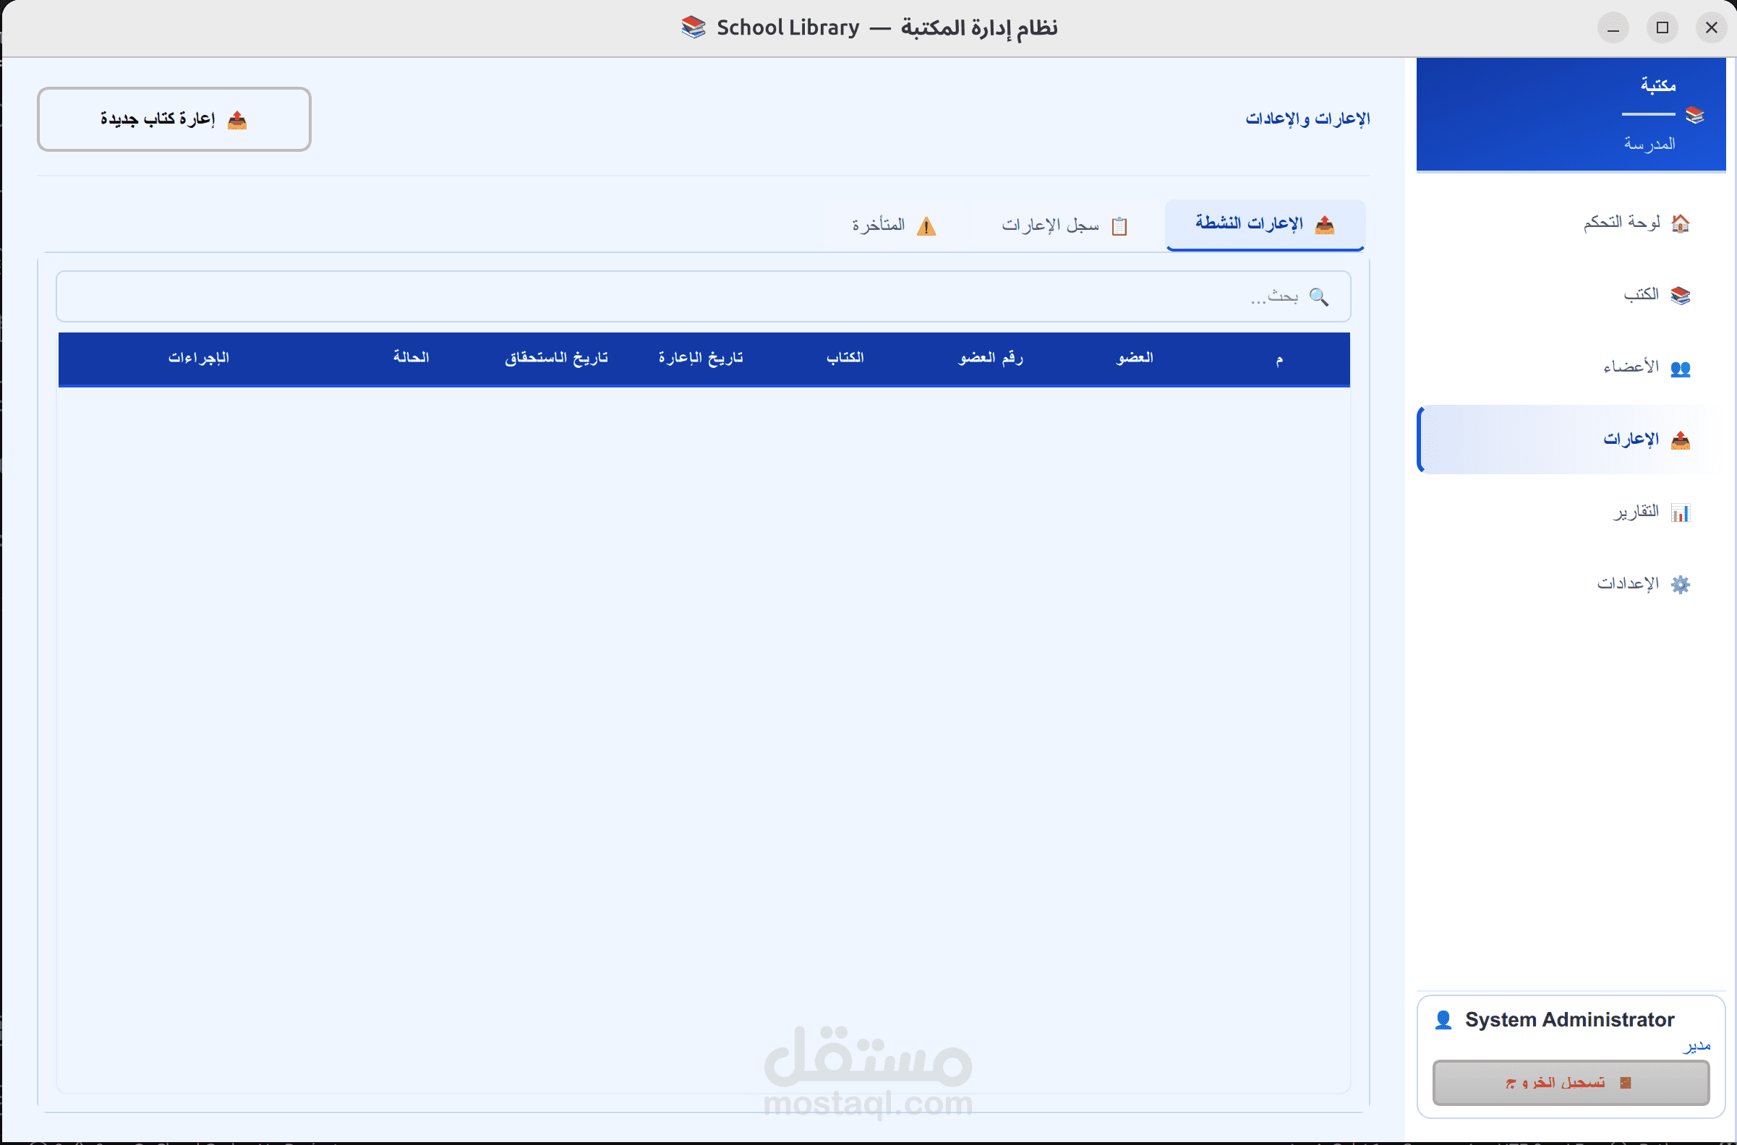Image resolution: width=1737 pixels, height=1145 pixels.
Task: Open the سجل الإعارات tab
Action: coord(1064,225)
